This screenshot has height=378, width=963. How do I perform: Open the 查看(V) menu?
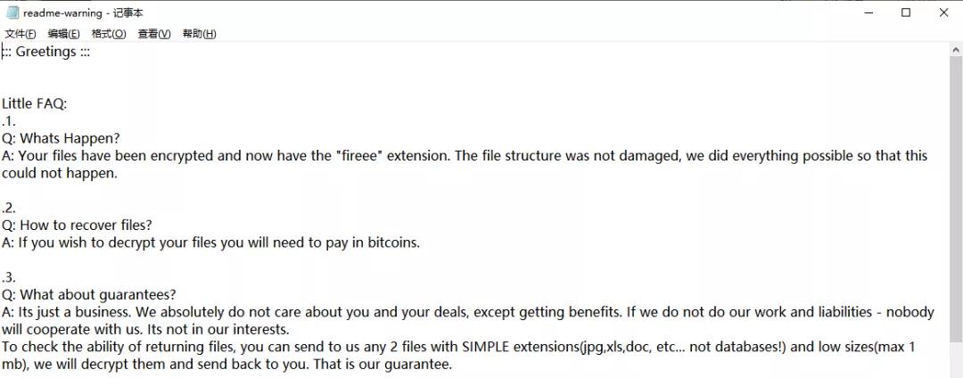tap(154, 35)
